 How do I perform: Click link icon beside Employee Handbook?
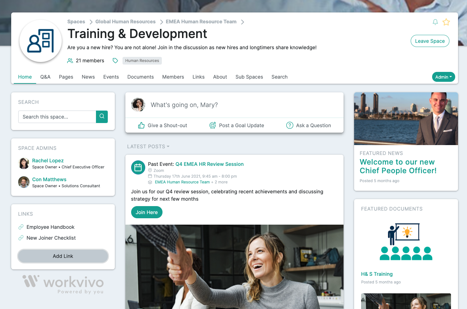pos(21,227)
